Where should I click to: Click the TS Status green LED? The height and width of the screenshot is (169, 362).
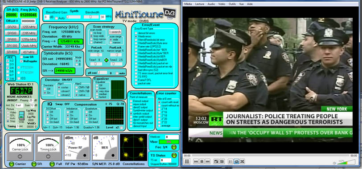click(174, 155)
